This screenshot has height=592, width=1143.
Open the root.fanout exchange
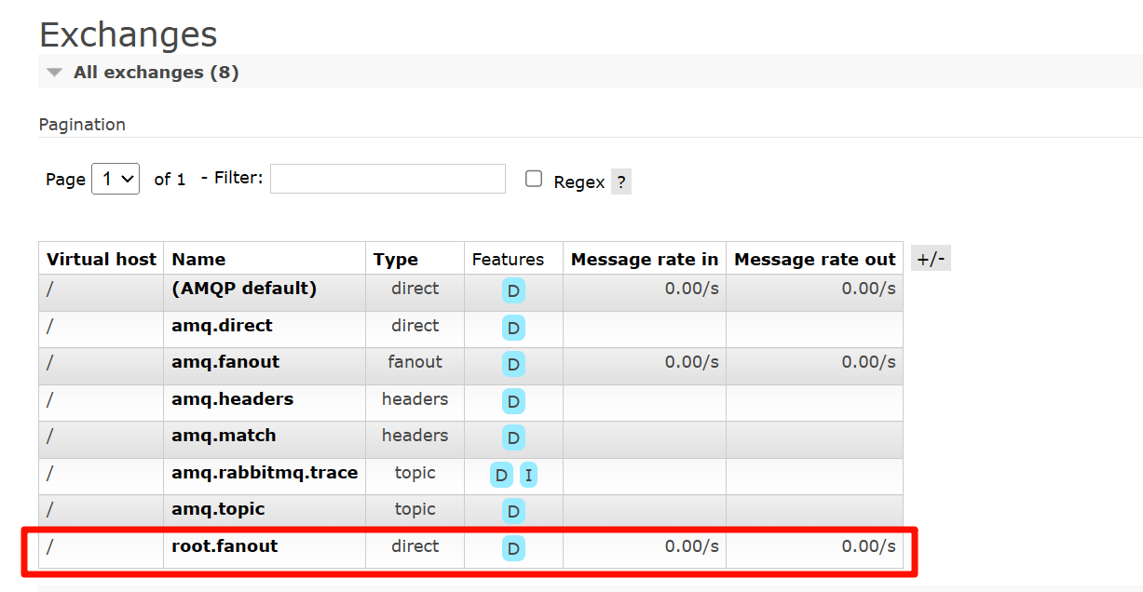pos(225,546)
